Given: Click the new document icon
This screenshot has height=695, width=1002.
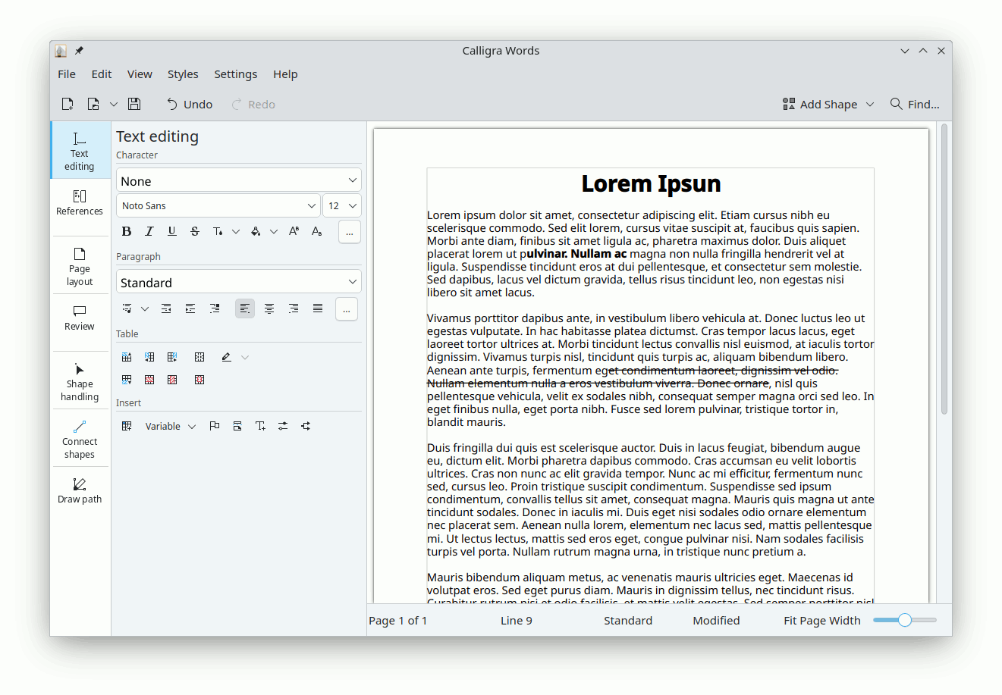Looking at the screenshot, I should [x=68, y=104].
